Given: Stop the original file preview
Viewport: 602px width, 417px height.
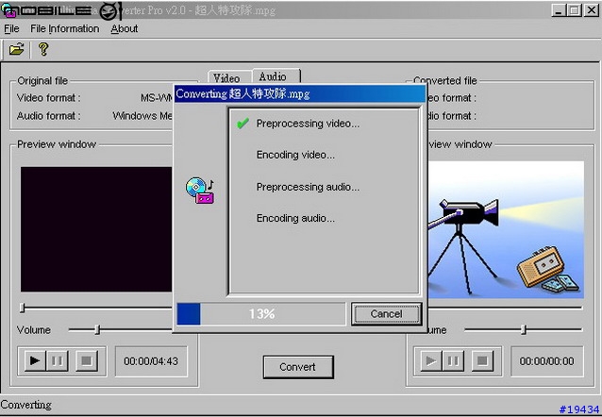Looking at the screenshot, I should [87, 360].
